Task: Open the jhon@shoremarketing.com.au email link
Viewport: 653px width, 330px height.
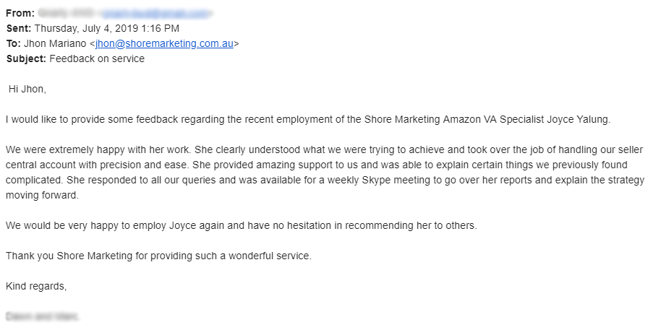Action: point(164,43)
